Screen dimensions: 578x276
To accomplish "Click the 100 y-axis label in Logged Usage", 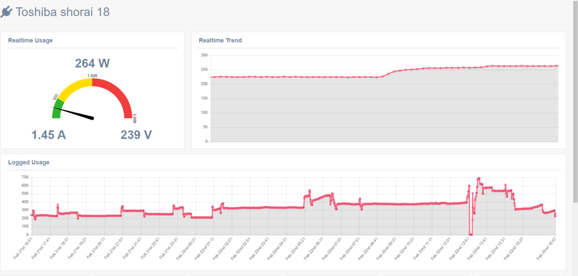I will pyautogui.click(x=25, y=226).
